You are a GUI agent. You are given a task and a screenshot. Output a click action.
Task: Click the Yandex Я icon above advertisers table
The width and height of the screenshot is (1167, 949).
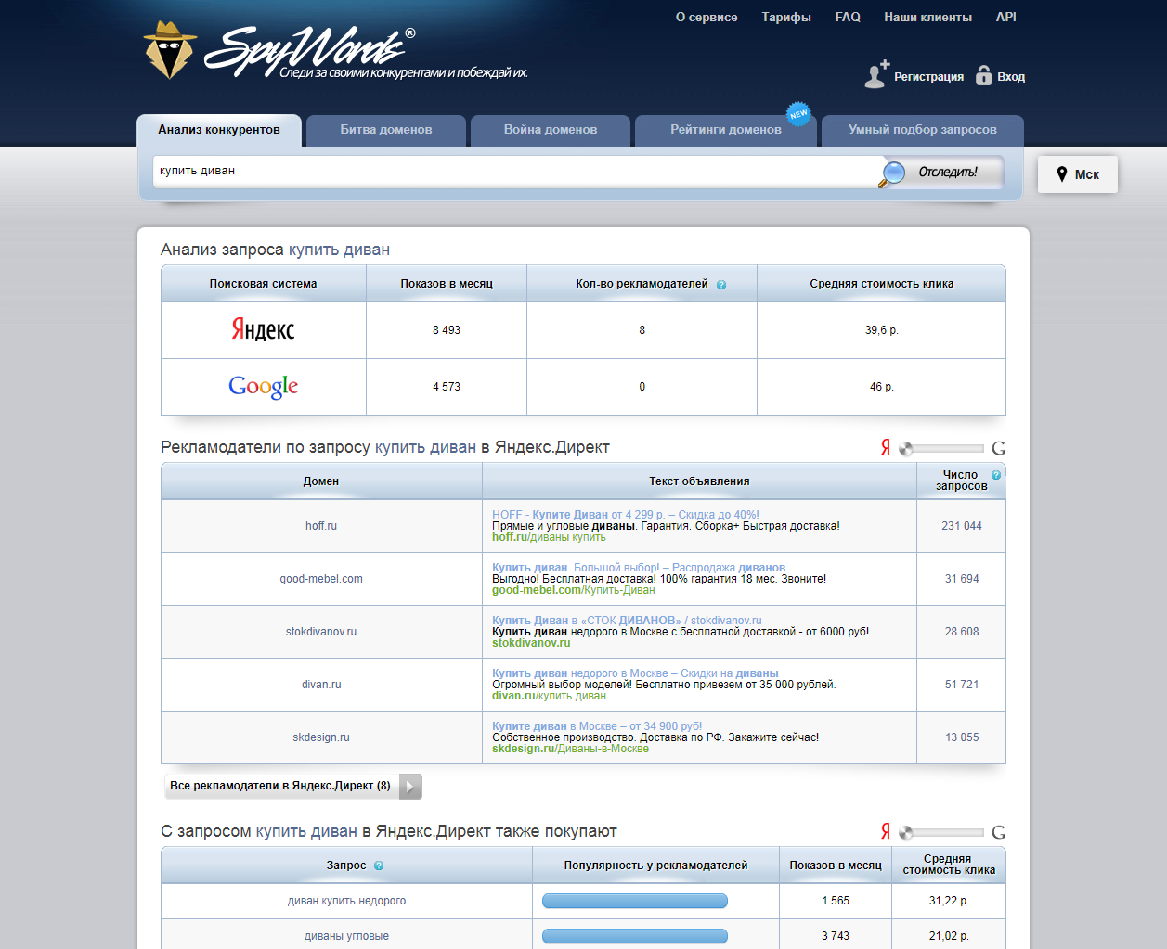tap(886, 447)
